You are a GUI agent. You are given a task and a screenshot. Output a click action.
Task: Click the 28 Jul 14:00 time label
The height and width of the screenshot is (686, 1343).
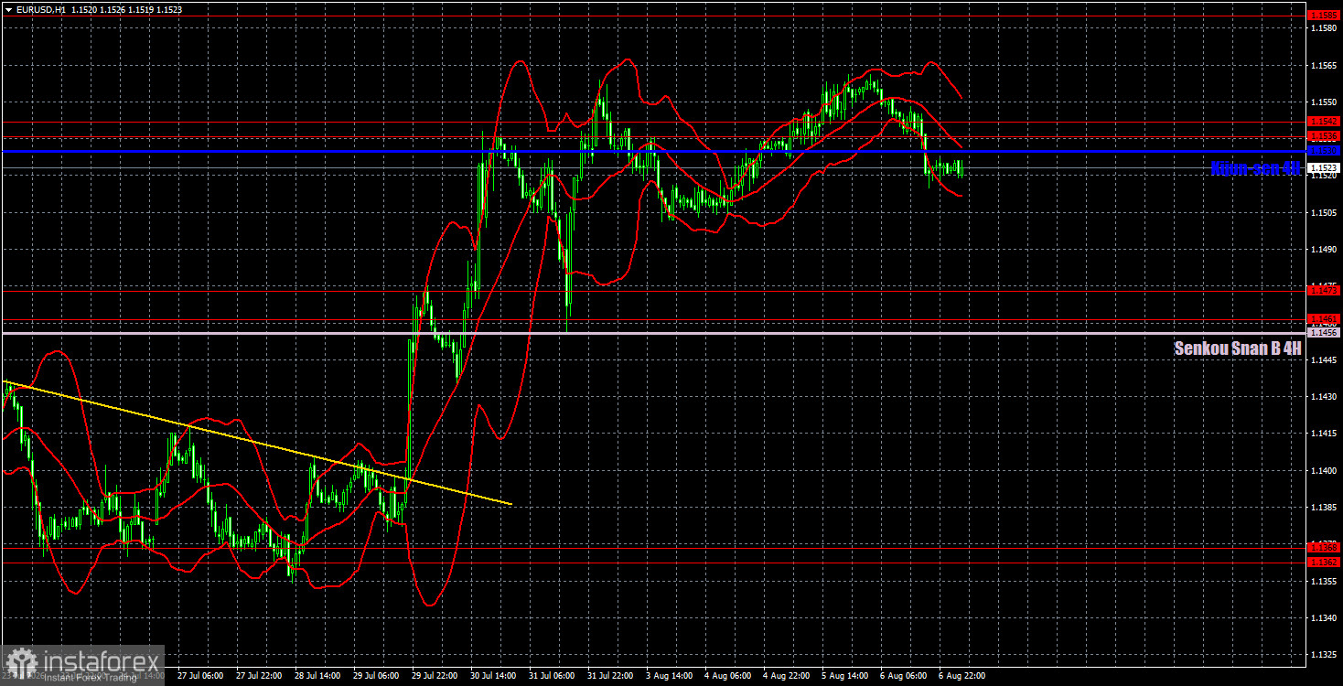[316, 676]
